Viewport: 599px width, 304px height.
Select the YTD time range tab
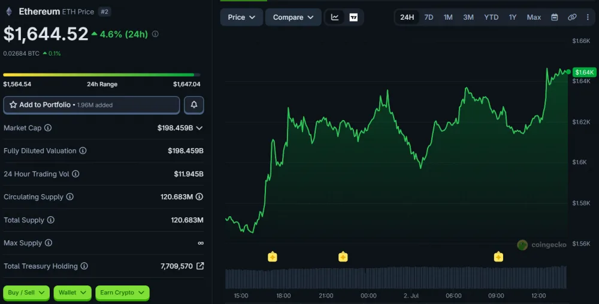click(491, 17)
